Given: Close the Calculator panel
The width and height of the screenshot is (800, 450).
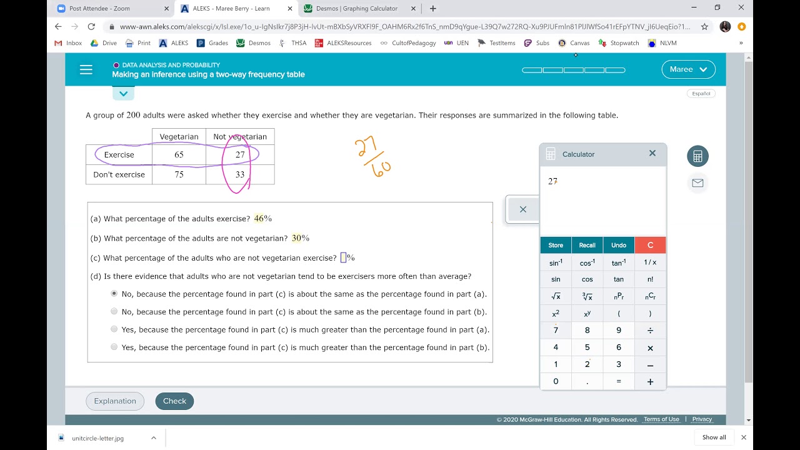Looking at the screenshot, I should [x=652, y=153].
